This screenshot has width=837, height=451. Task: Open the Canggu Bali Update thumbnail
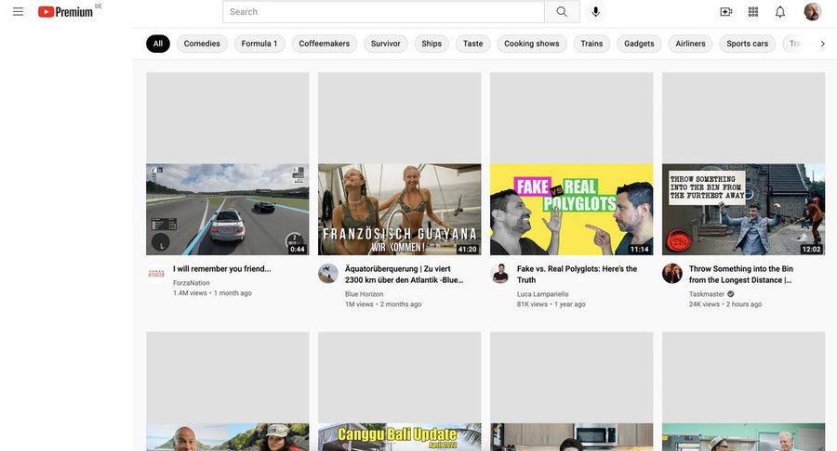pos(399,437)
